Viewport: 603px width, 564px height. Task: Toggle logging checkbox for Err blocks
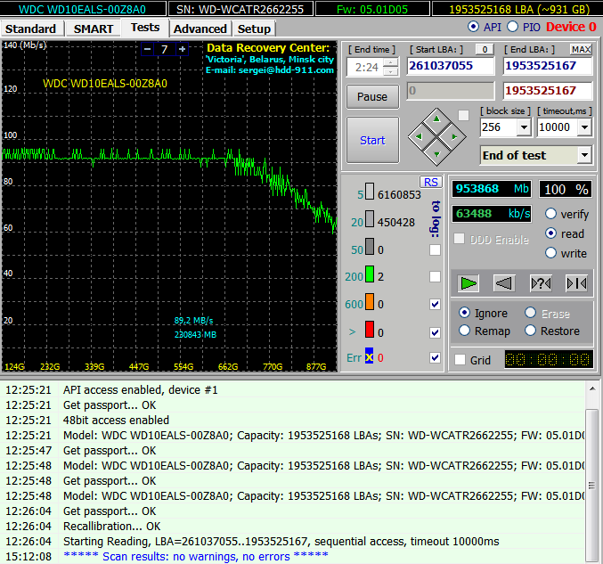pos(435,358)
